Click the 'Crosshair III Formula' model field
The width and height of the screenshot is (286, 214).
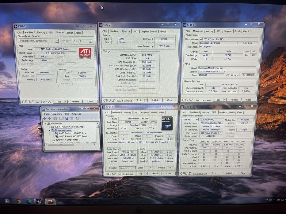tap(218, 43)
